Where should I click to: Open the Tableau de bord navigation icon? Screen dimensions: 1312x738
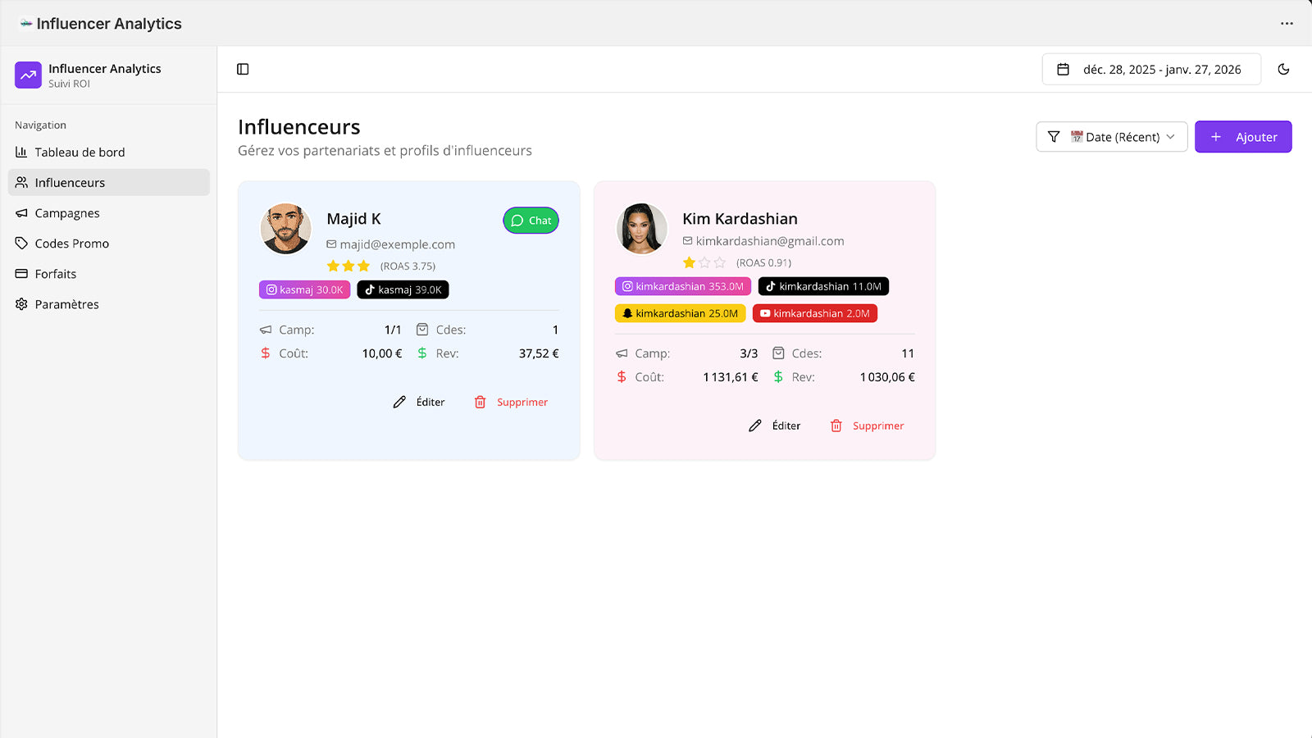[20, 152]
